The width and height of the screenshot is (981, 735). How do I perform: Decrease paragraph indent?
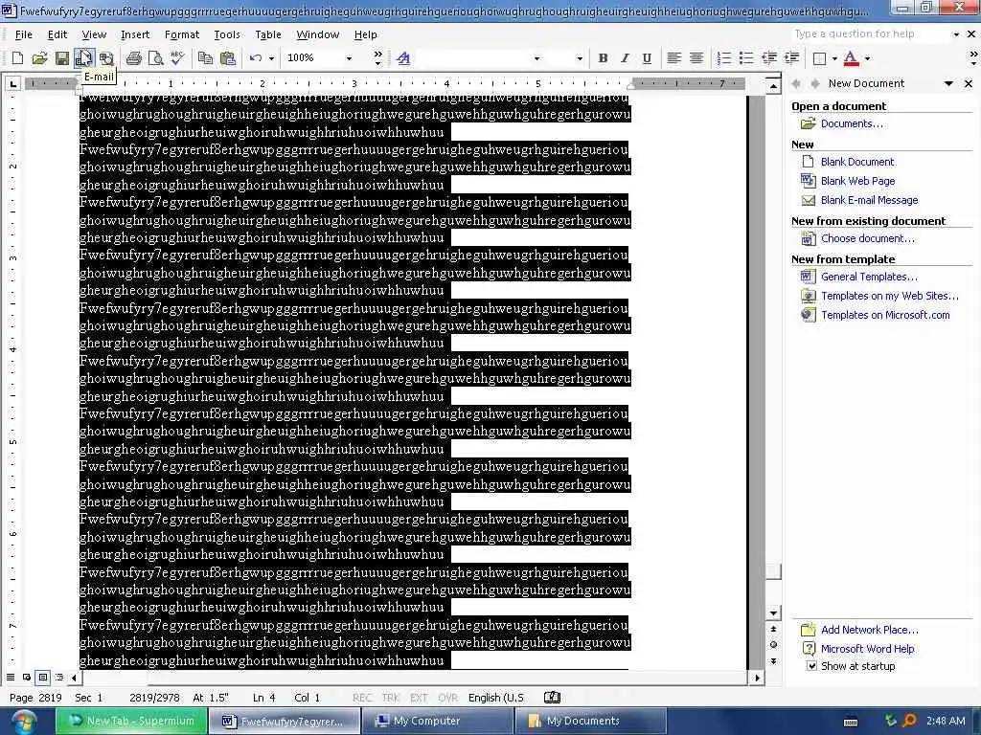pyautogui.click(x=769, y=58)
